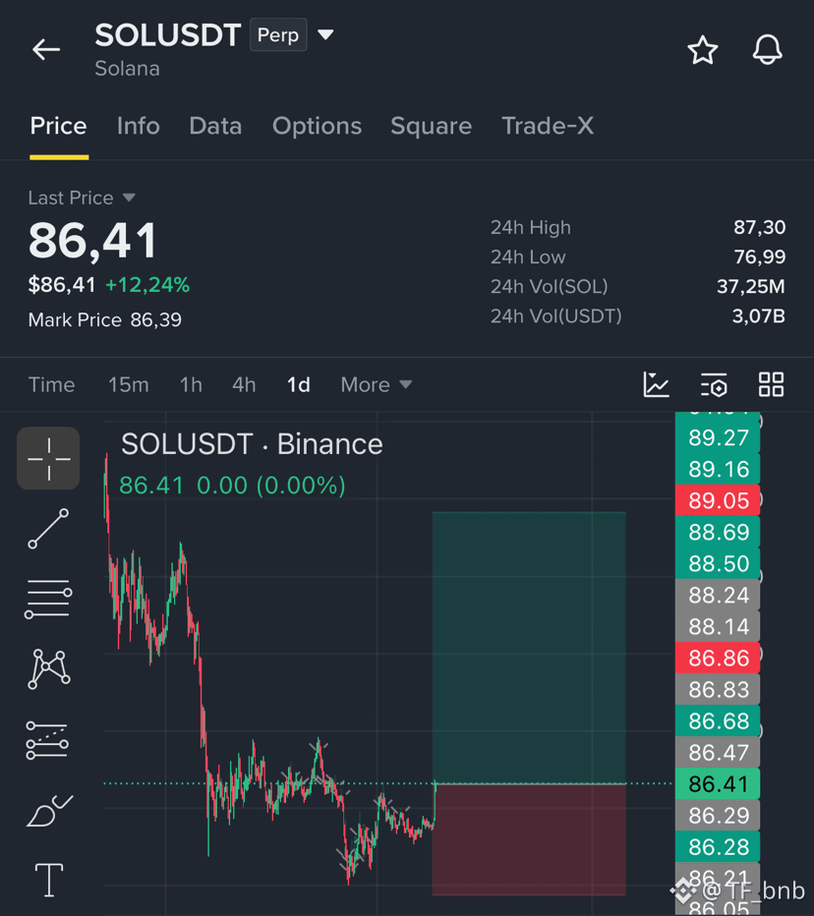Click the 24h Low value 76,99
Viewport: 814px width, 916px height.
pyautogui.click(x=759, y=258)
